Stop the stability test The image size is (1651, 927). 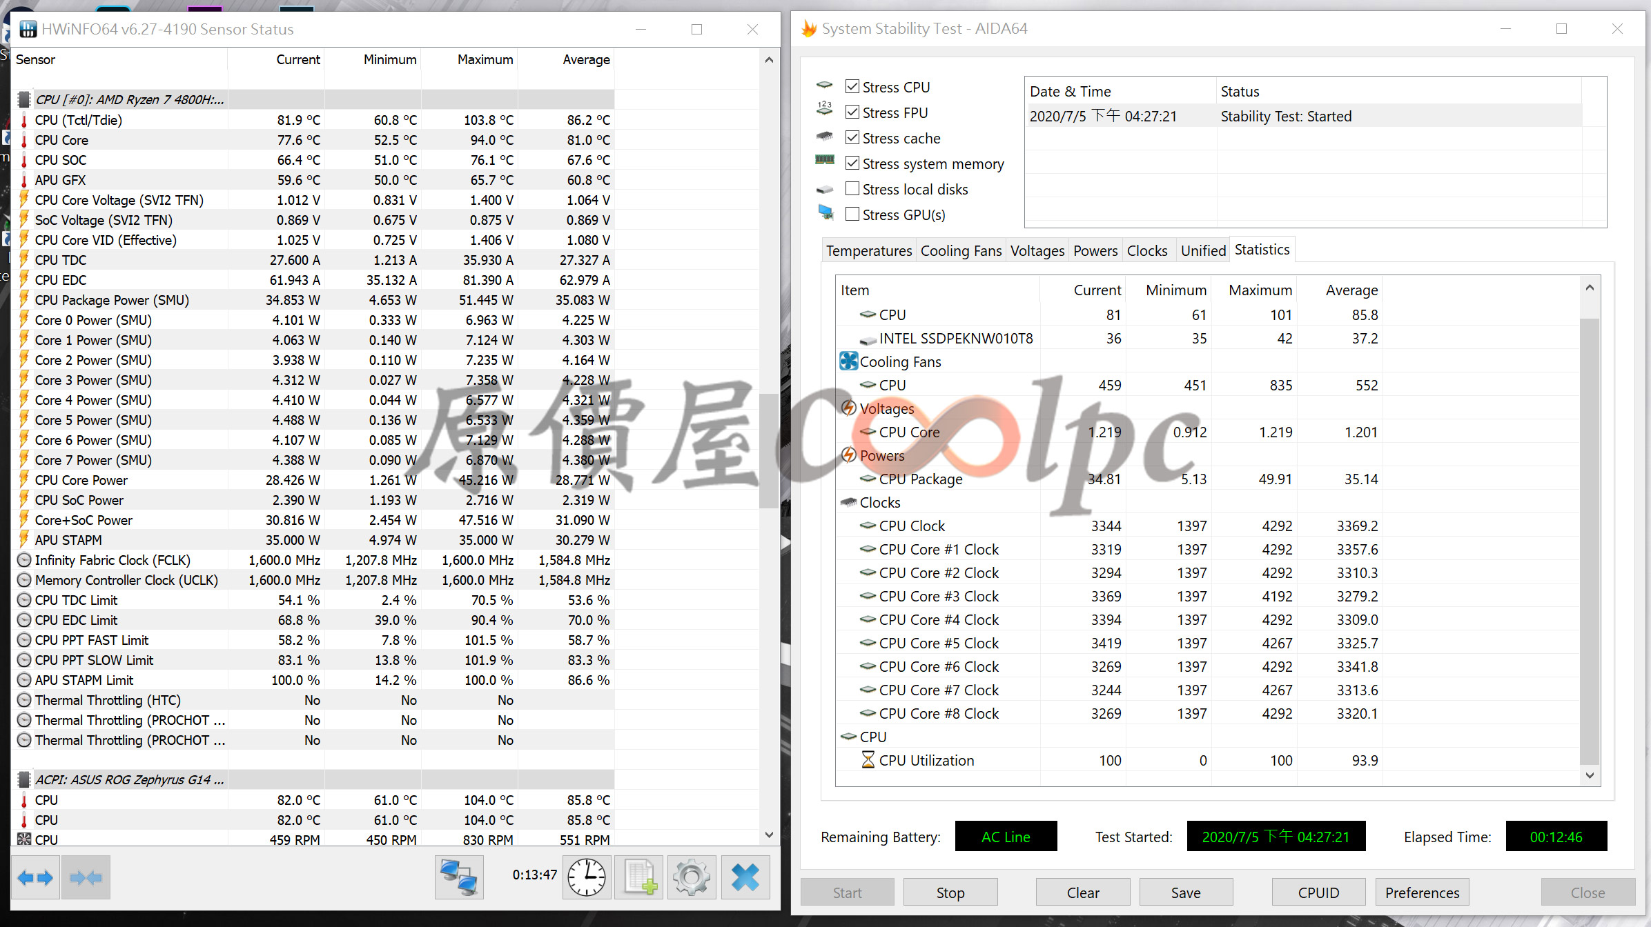(x=950, y=893)
